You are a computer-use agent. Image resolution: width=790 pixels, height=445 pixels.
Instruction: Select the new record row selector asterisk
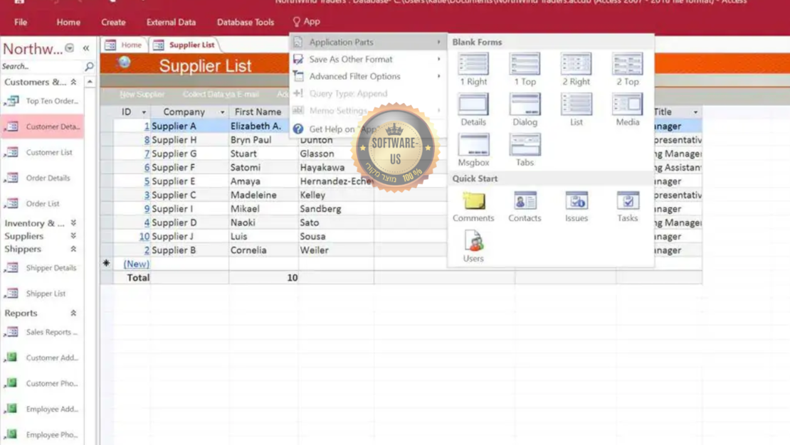(x=106, y=263)
